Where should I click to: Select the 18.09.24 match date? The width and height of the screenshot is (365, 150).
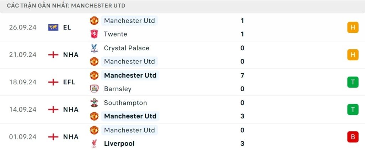coord(23,82)
